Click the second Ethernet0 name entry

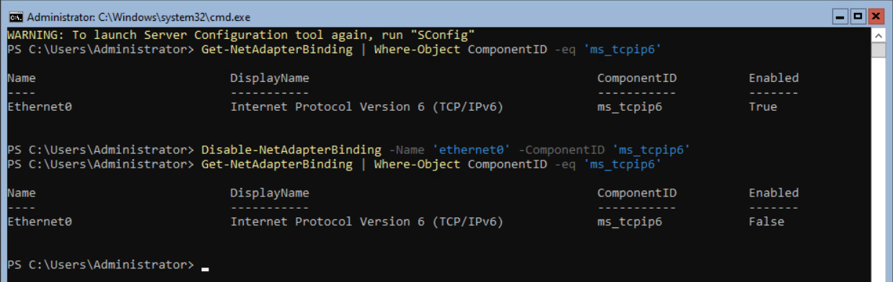tap(39, 222)
